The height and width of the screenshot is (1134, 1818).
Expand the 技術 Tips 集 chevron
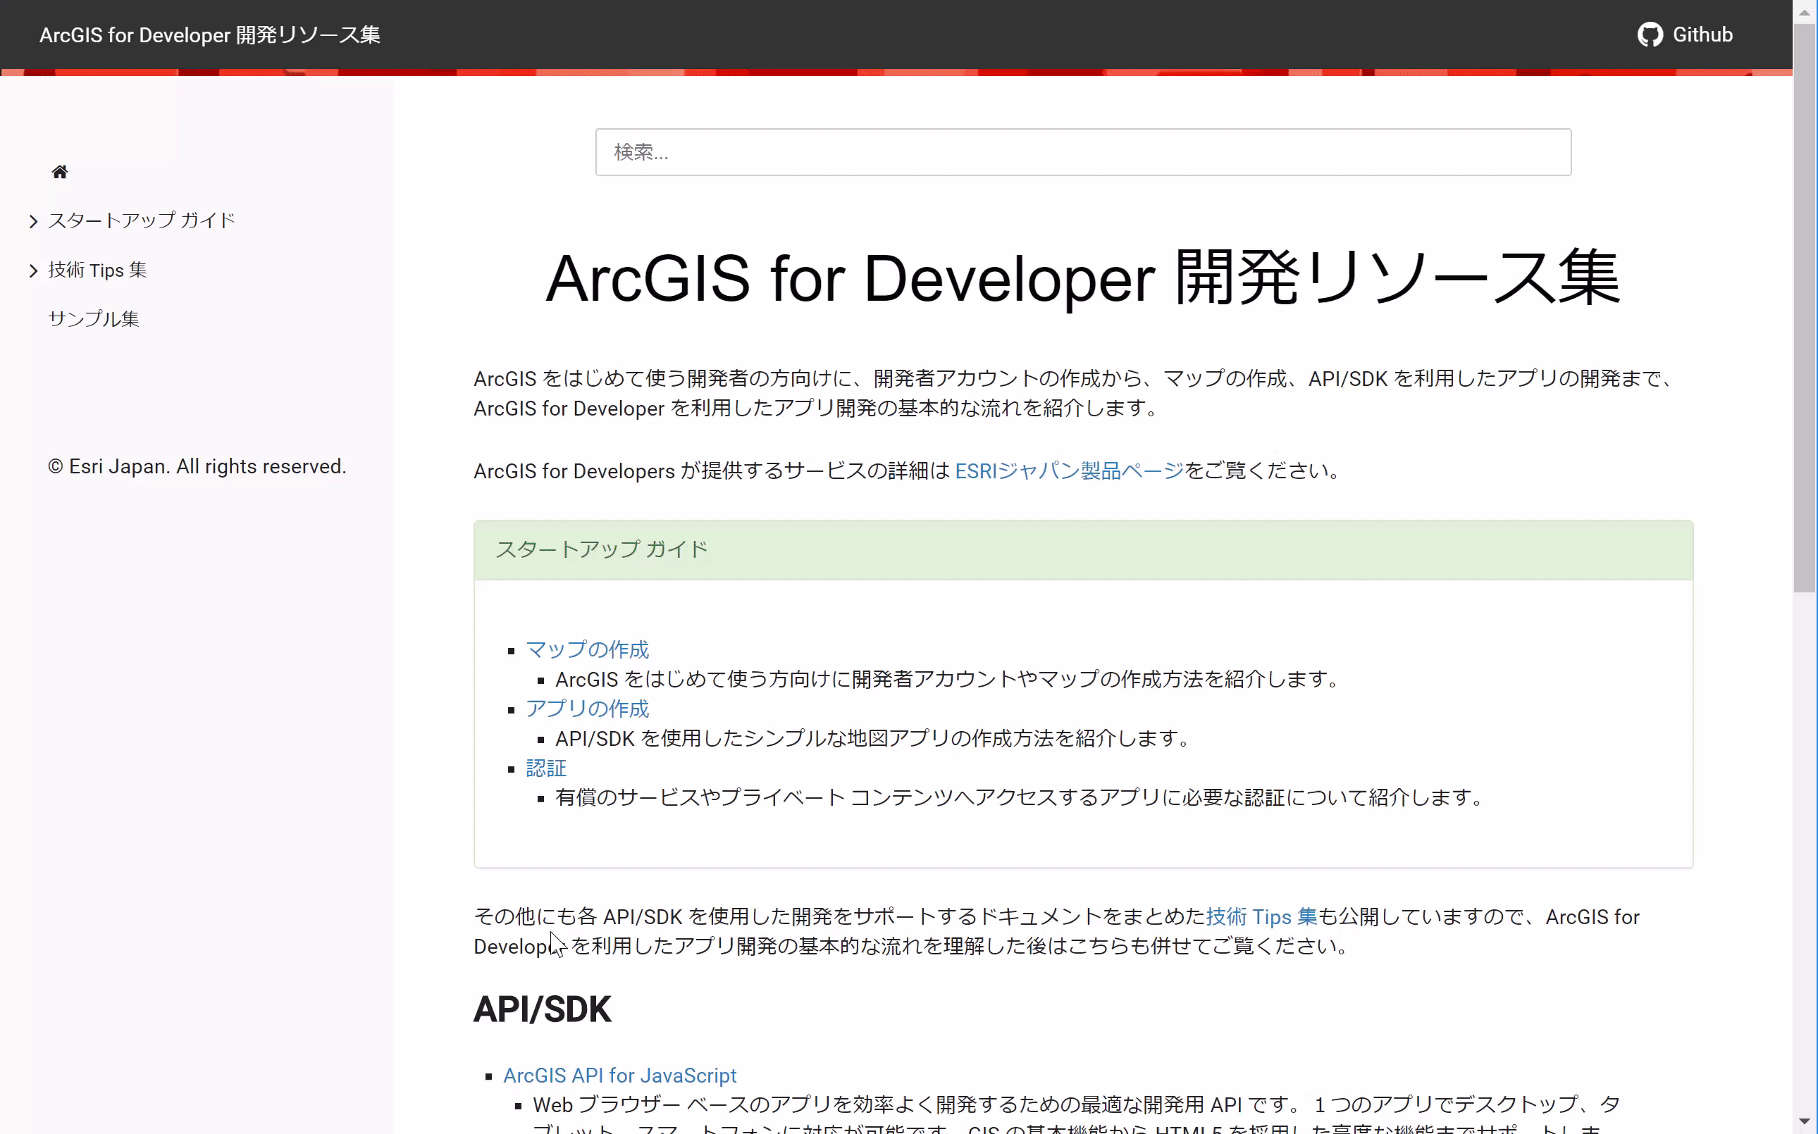(33, 270)
